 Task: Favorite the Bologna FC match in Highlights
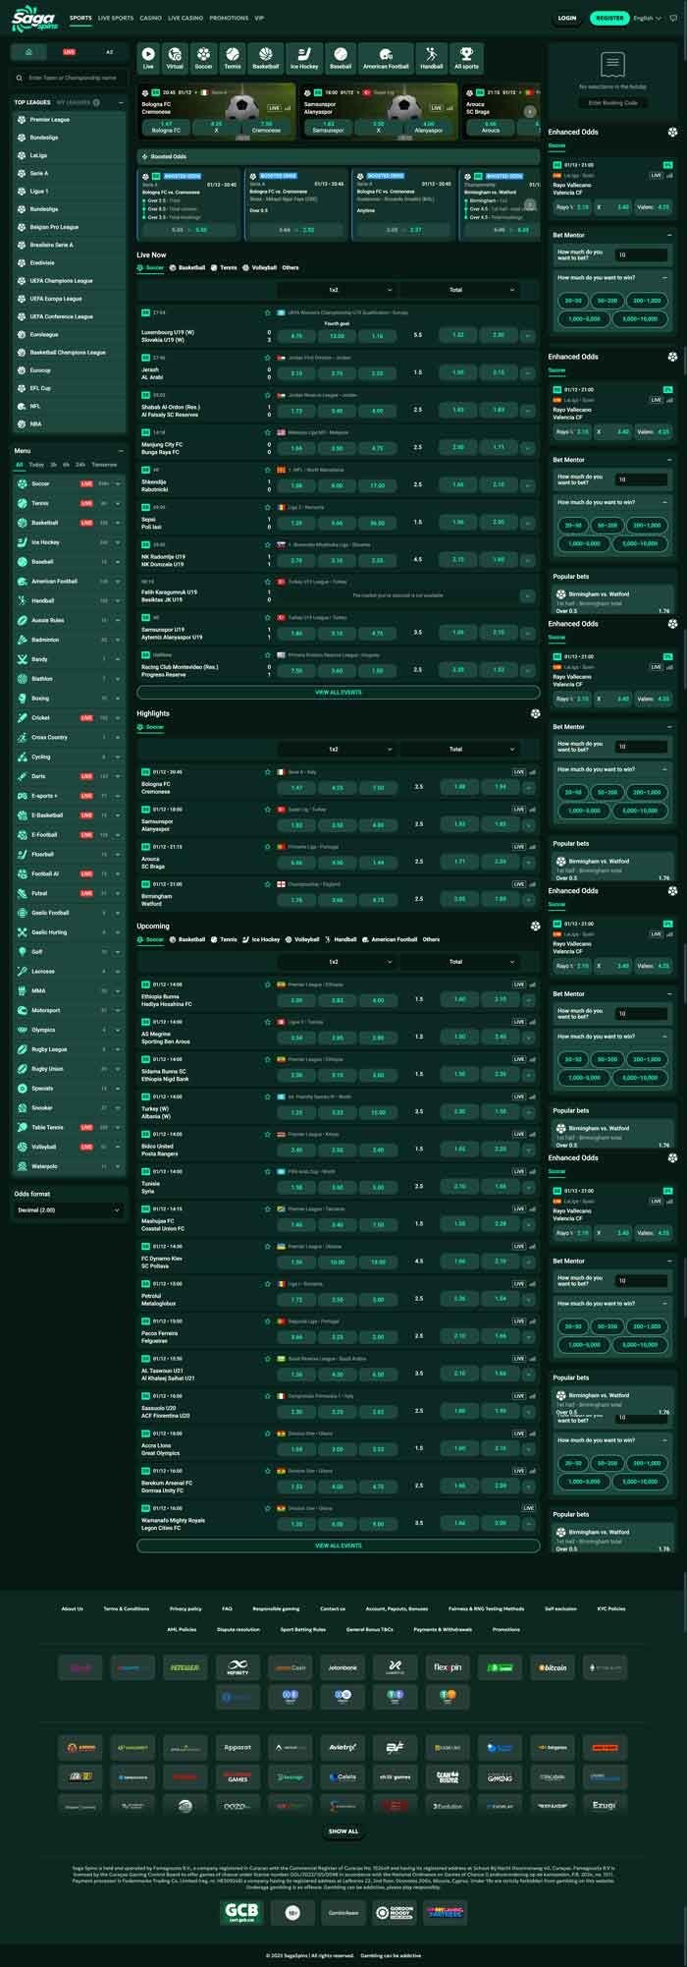tap(267, 772)
